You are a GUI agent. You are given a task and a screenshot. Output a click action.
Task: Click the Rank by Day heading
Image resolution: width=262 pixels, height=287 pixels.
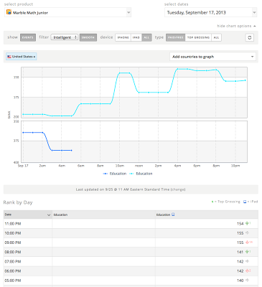click(x=18, y=202)
